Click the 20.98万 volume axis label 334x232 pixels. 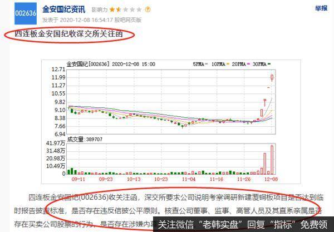(56, 159)
